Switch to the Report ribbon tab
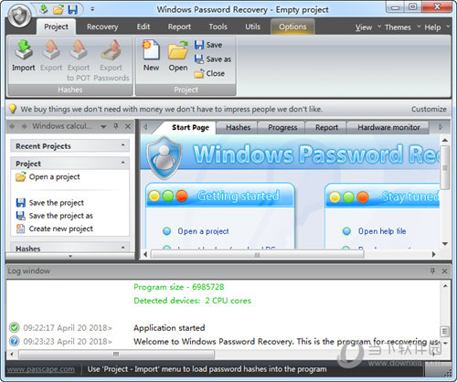This screenshot has height=382, width=457. [x=179, y=27]
